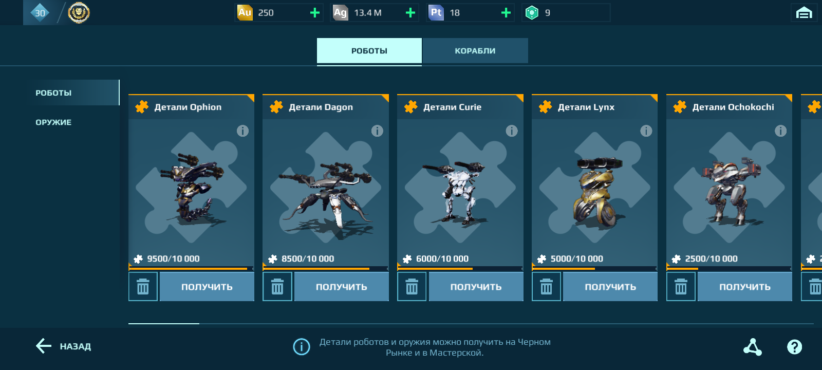This screenshot has width=822, height=370.
Task: Add silver with the Ag plus icon
Action: 410,13
